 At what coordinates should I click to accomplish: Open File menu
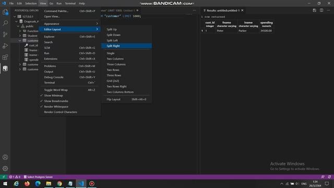click(11, 4)
